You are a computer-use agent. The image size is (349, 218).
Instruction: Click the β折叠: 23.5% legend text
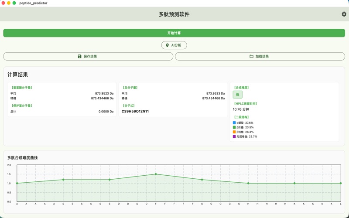245,127
